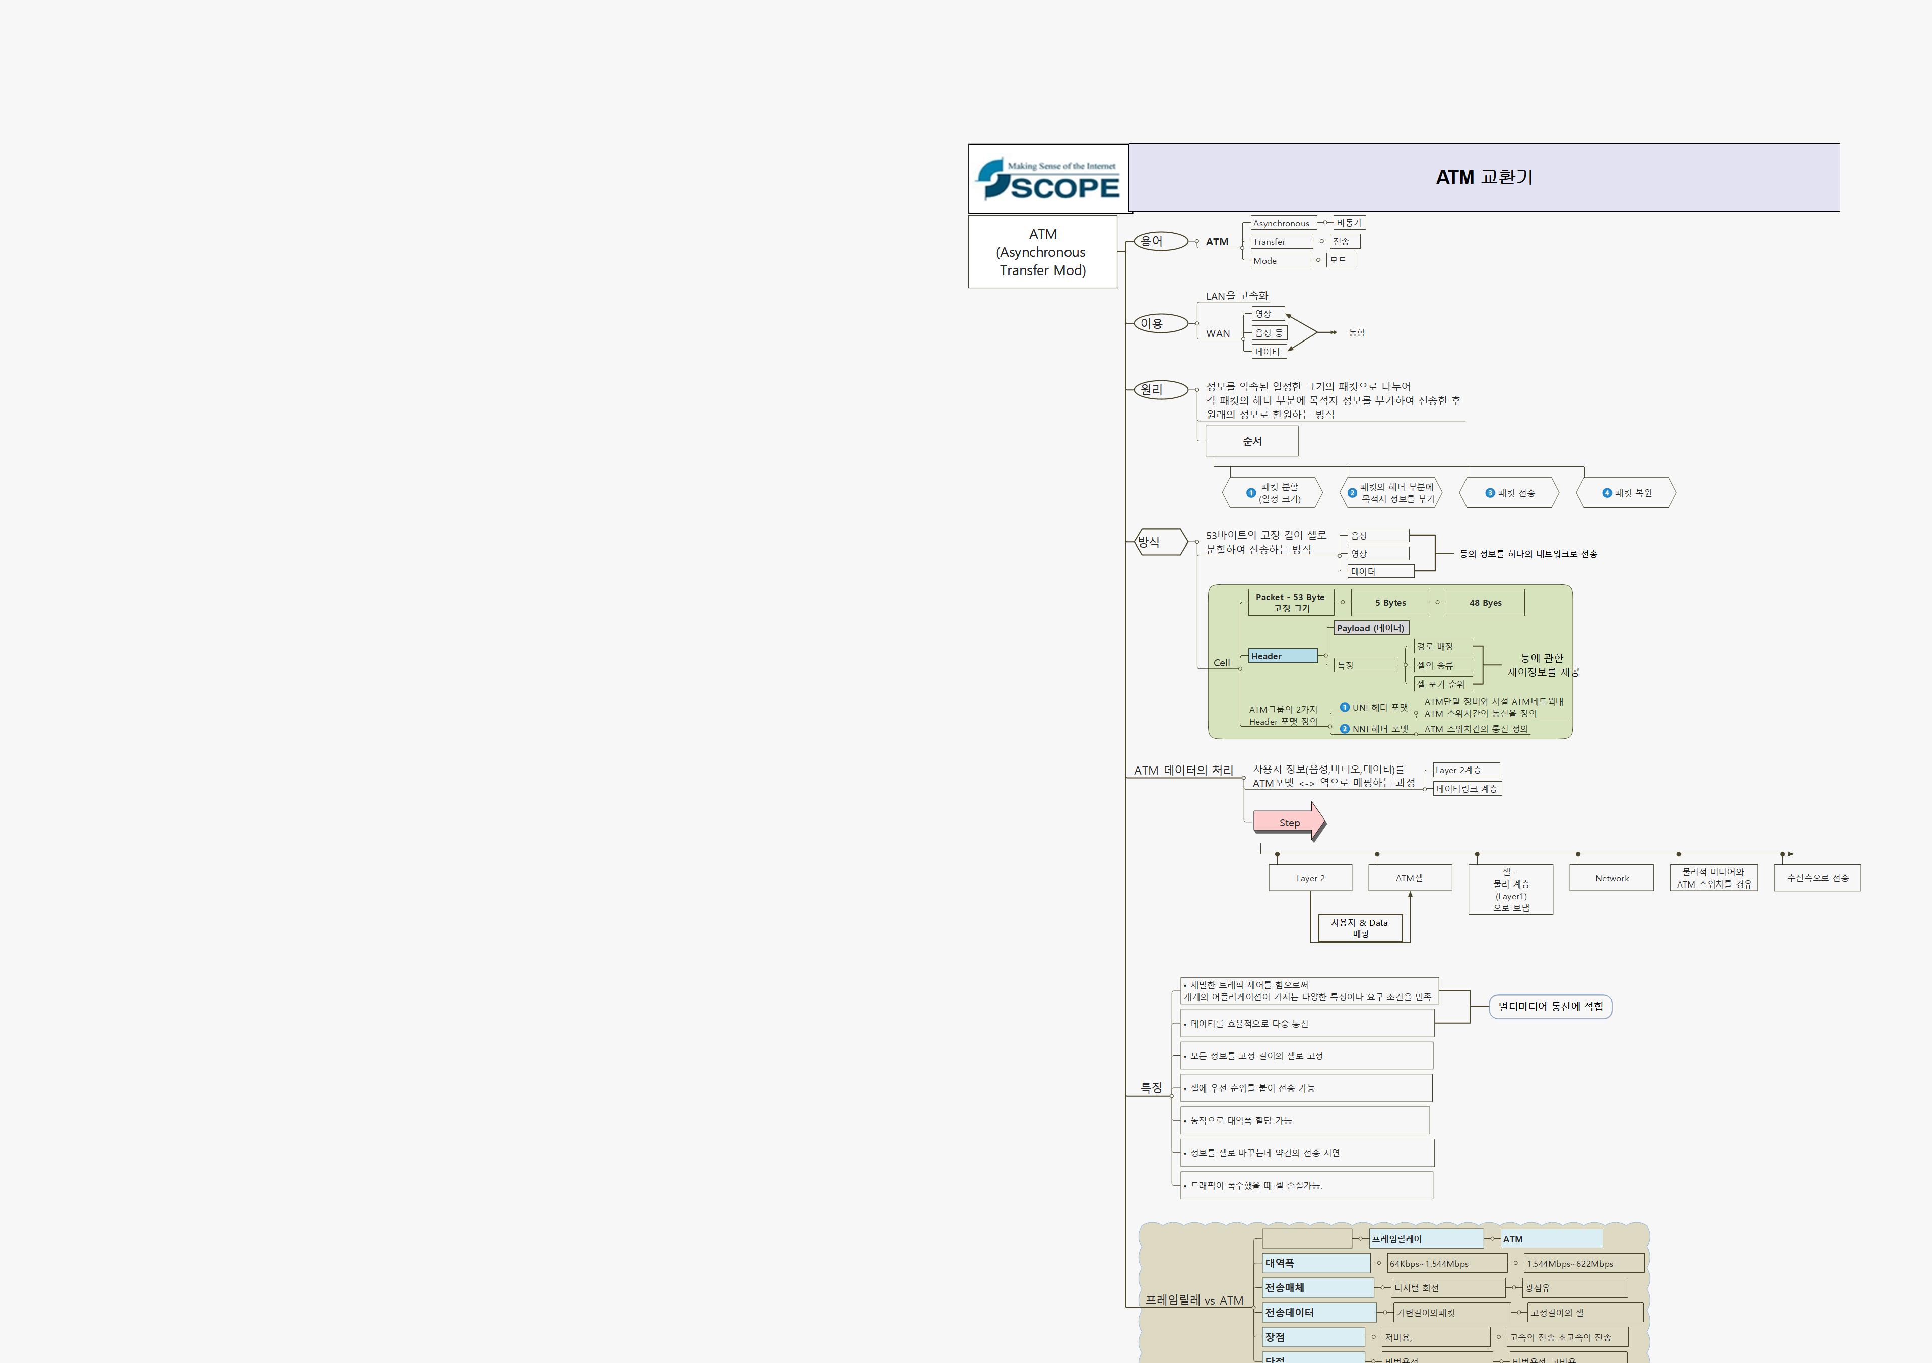
Task: Click the number 1 icon by UNI 헤더 포맷
Action: point(1344,708)
